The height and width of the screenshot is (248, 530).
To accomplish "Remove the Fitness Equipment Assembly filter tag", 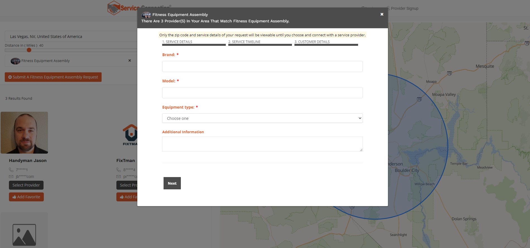I will pos(129,61).
